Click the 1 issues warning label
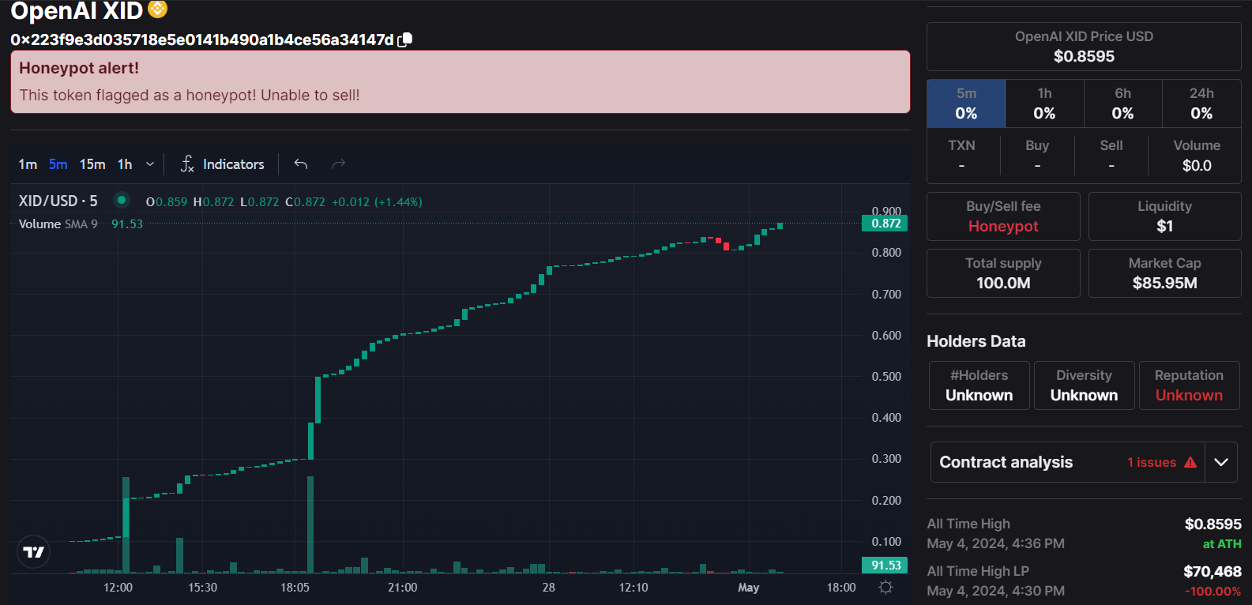The height and width of the screenshot is (605, 1252). [x=1152, y=462]
